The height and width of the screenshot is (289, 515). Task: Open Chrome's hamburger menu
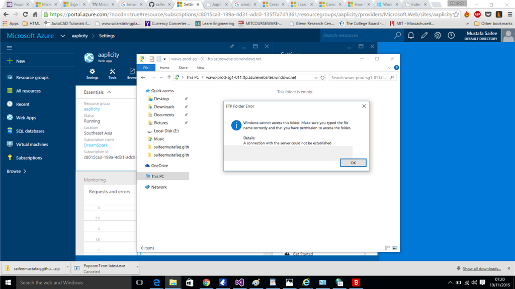tap(510, 15)
